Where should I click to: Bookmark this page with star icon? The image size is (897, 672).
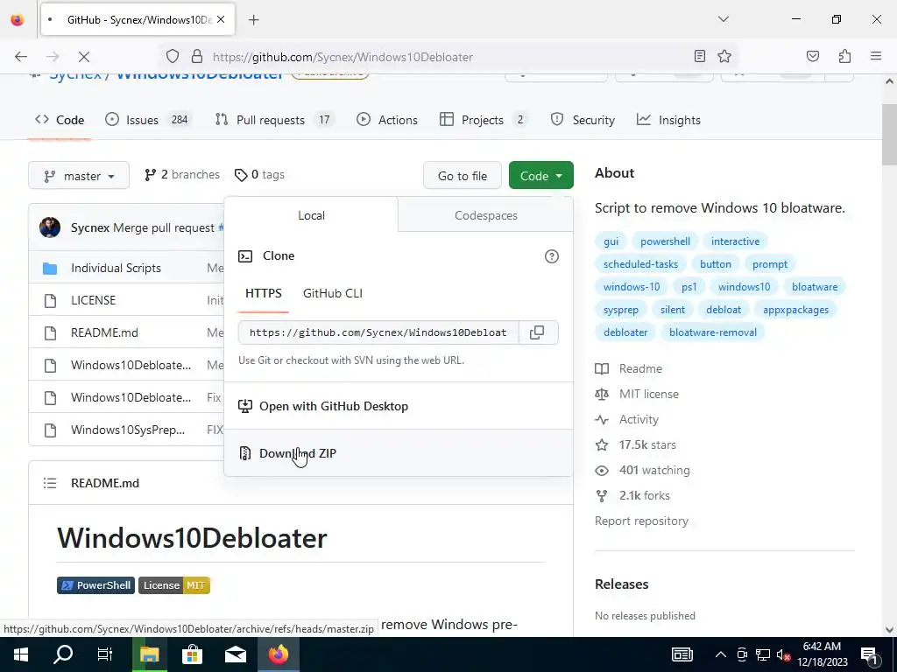point(724,56)
